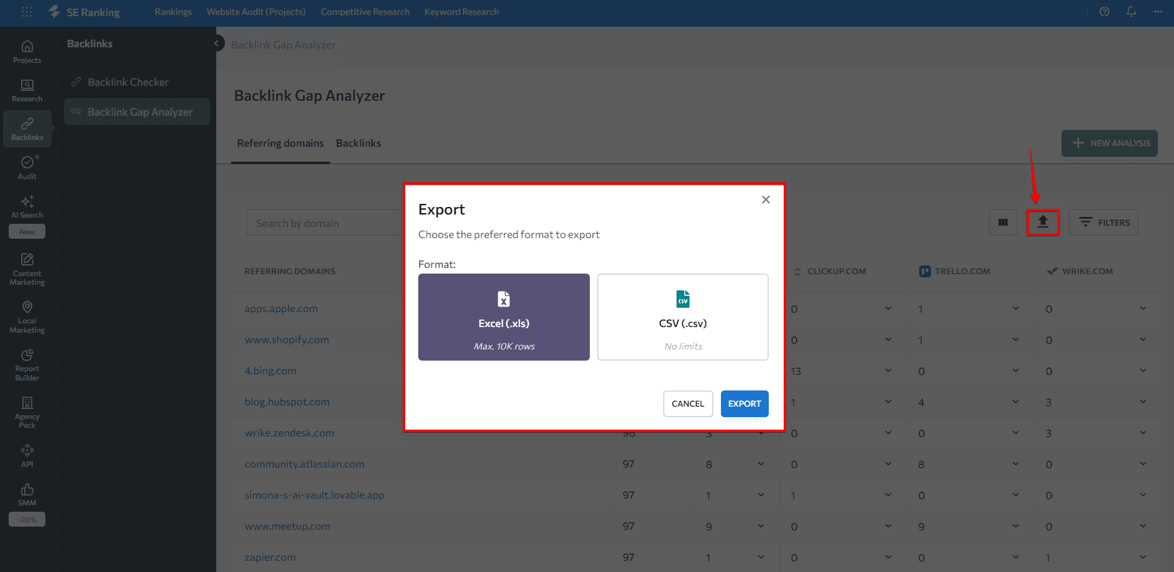Click the SE Ranking logo

(84, 12)
